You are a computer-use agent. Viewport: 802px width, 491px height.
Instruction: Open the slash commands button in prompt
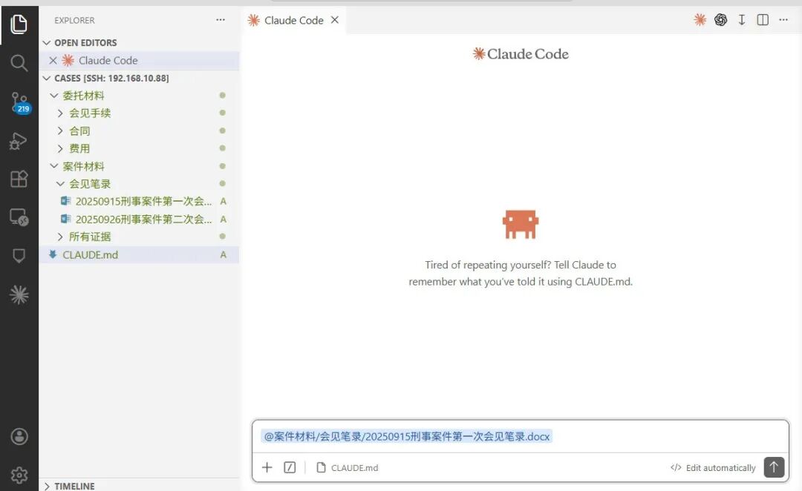[290, 467]
